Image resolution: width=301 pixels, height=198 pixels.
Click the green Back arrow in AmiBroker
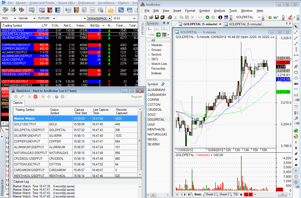(x=207, y=17)
